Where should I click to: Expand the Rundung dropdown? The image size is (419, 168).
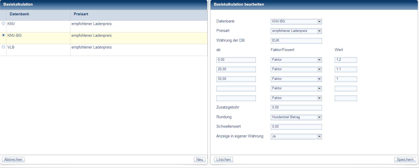[319, 117]
